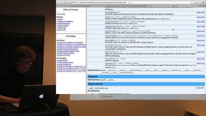Open pyspark.accumulators.Accumulator class link
206x116 pixels.
click(x=70, y=43)
